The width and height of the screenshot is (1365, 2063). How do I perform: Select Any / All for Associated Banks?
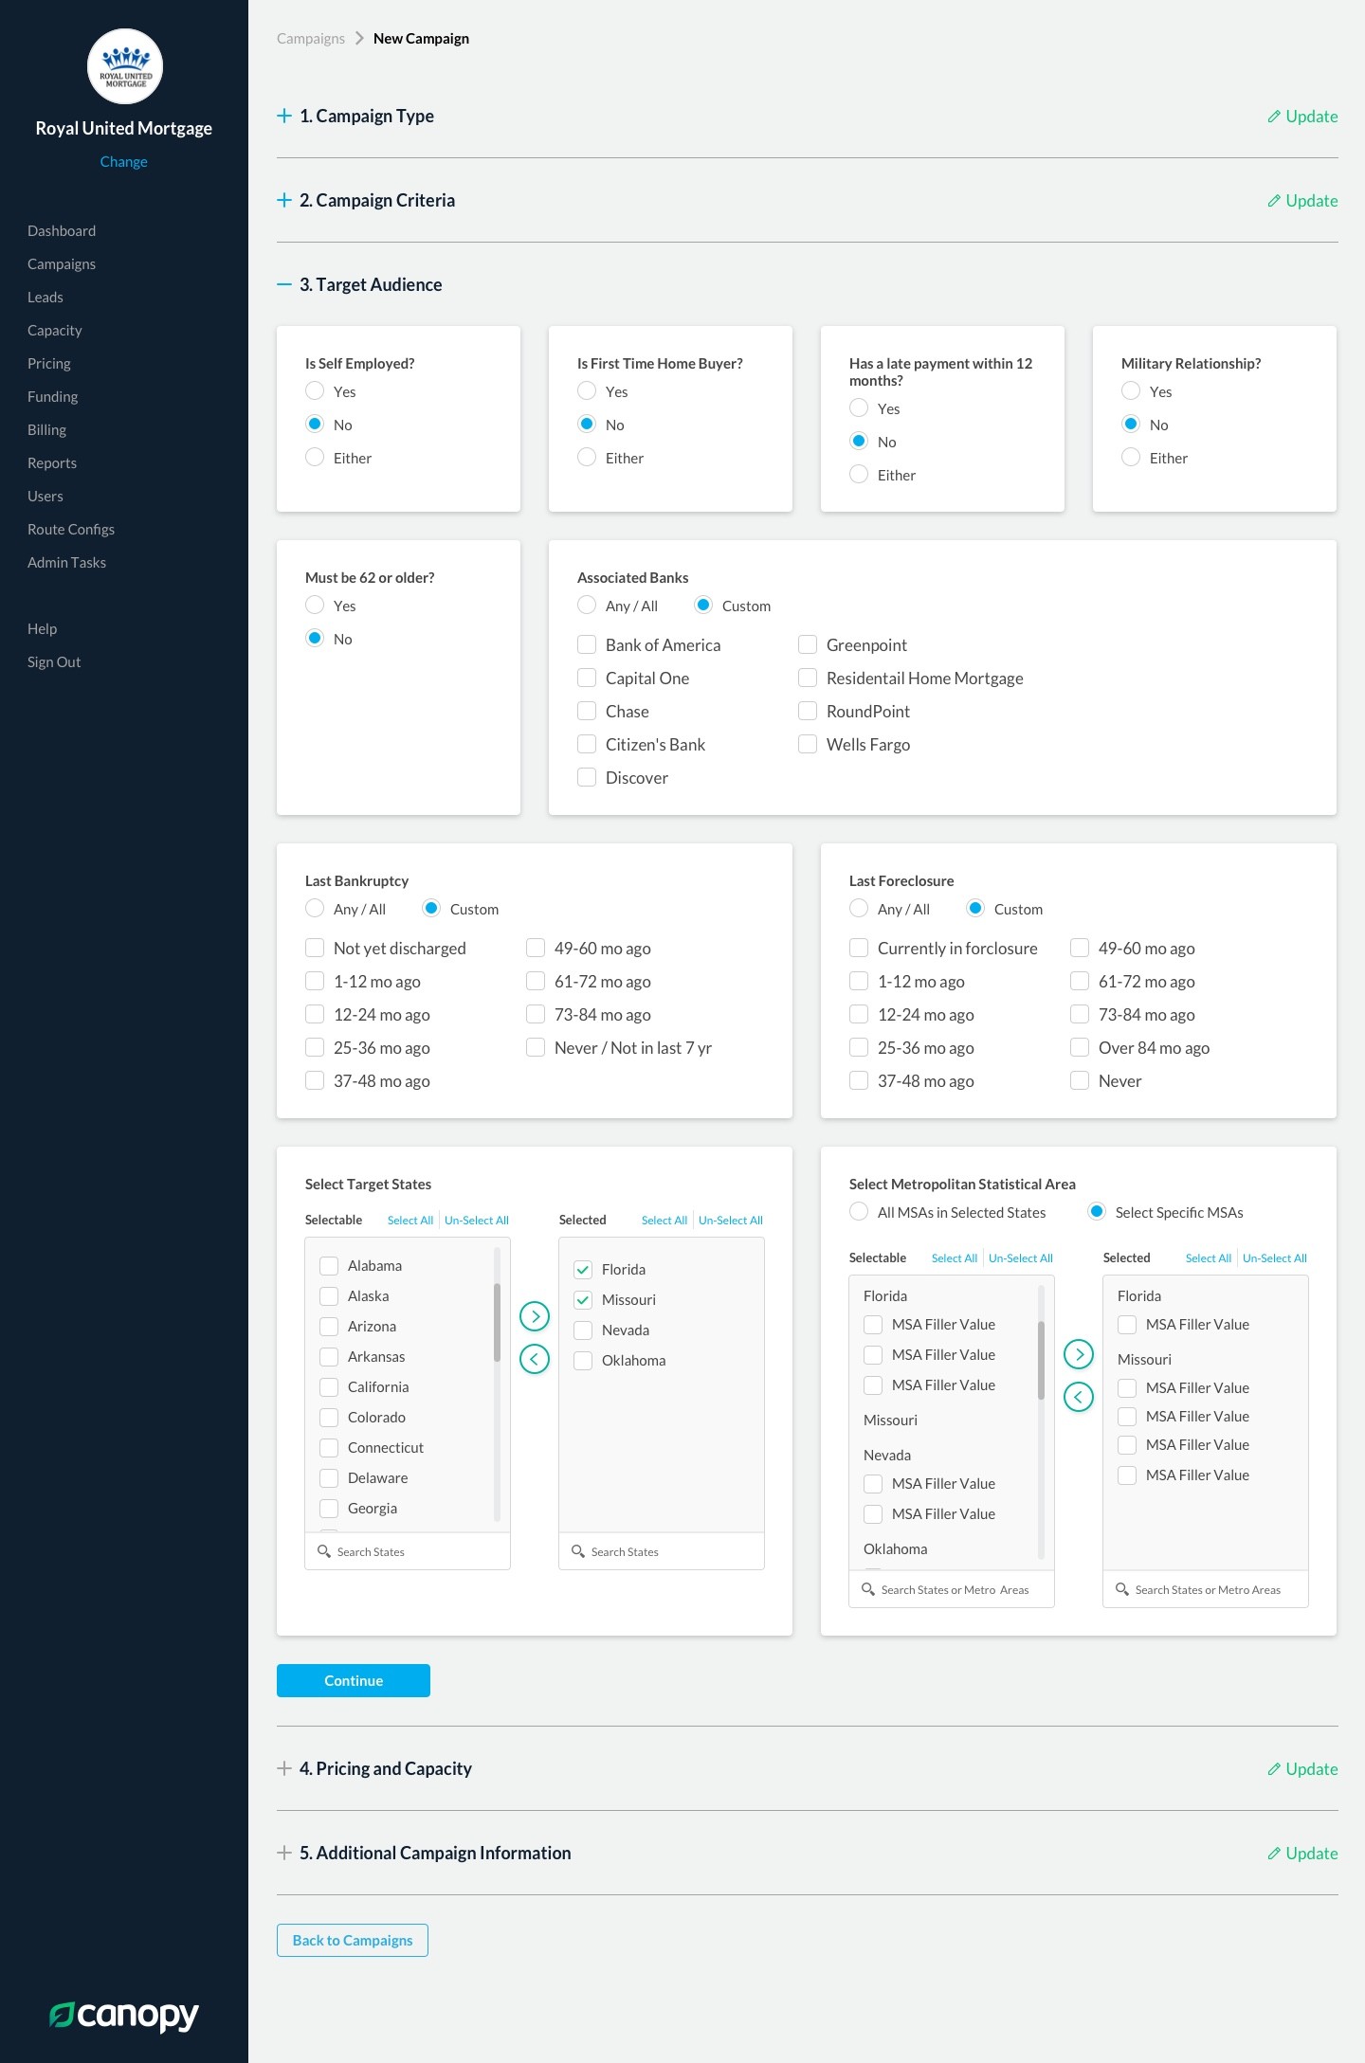click(x=587, y=605)
